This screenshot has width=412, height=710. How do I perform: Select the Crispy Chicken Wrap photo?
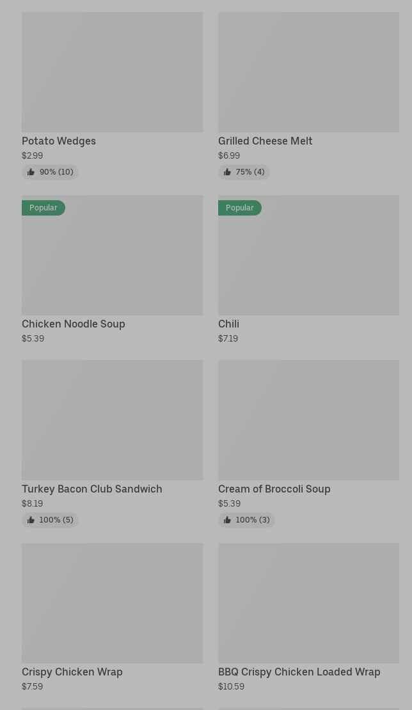point(112,603)
